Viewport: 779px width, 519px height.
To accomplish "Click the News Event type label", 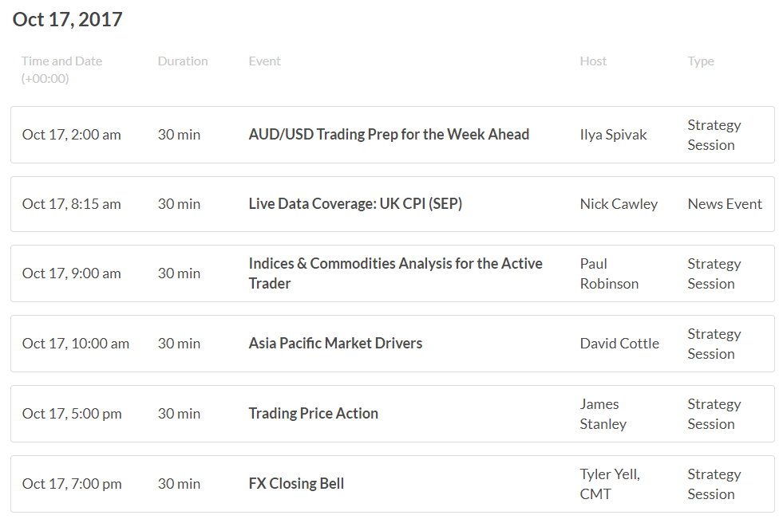I will tap(725, 204).
